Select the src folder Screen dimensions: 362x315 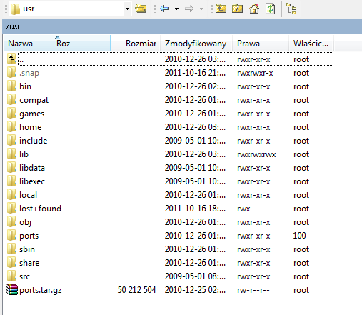click(25, 276)
